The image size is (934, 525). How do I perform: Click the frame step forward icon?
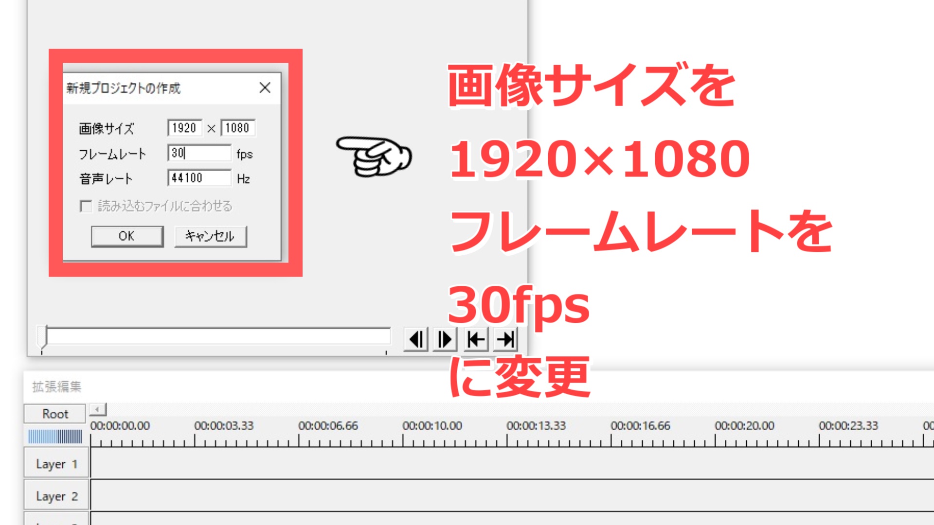click(446, 340)
